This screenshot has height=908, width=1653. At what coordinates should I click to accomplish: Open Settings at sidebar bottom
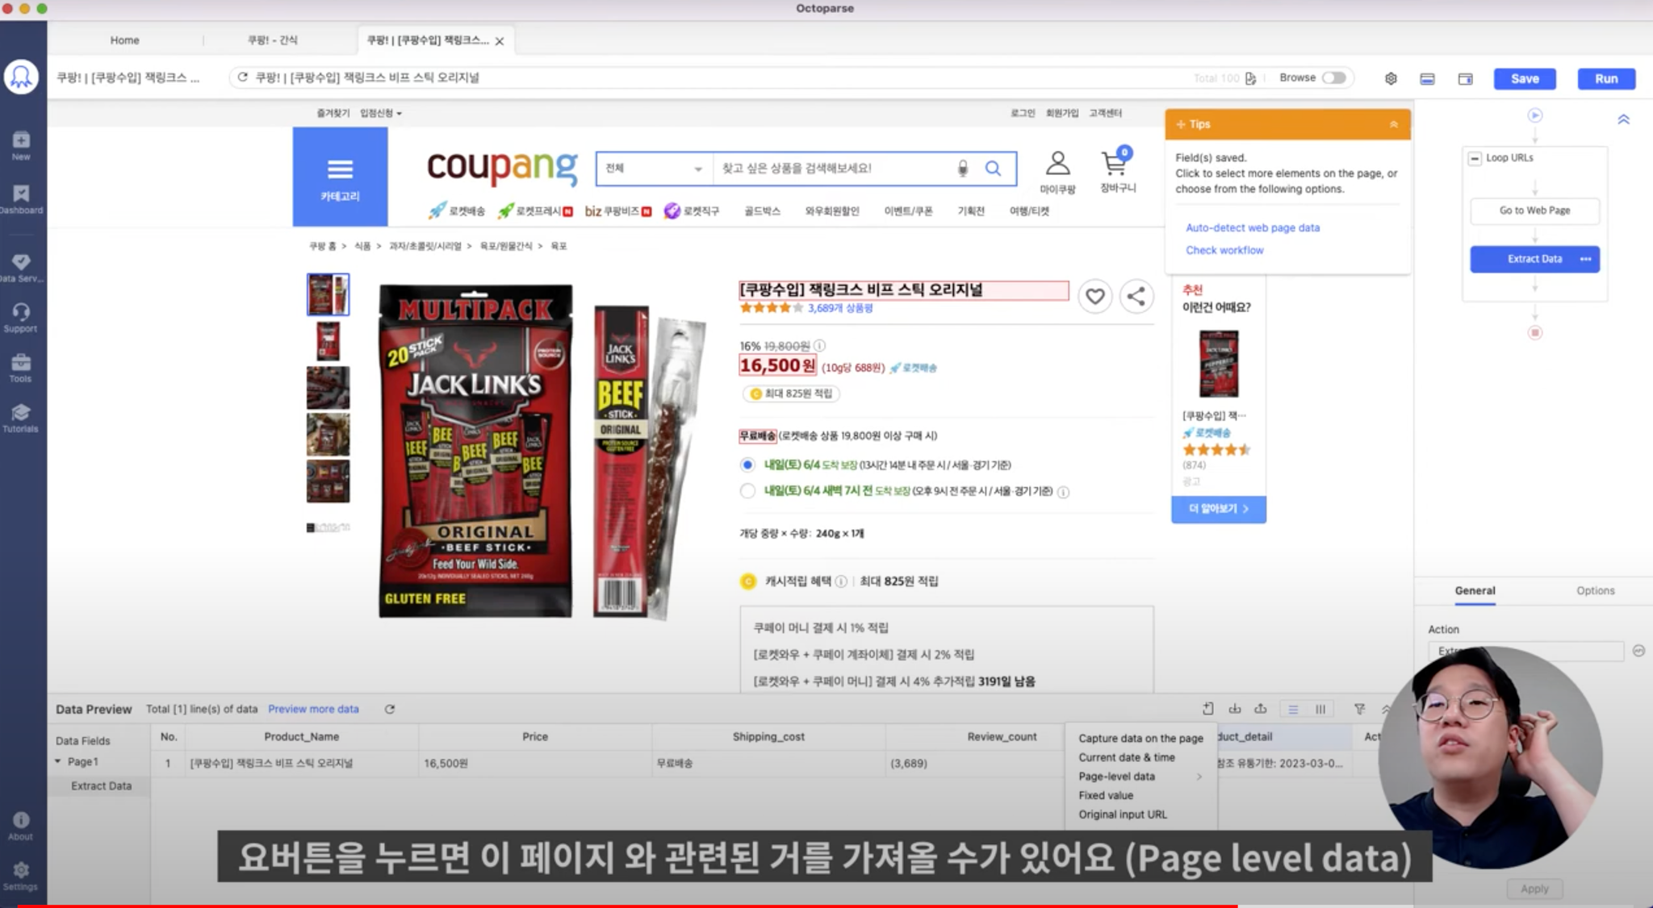click(x=21, y=876)
